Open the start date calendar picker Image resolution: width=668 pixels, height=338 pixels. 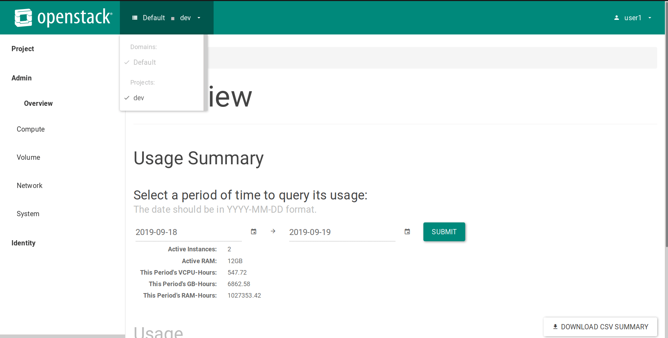254,231
